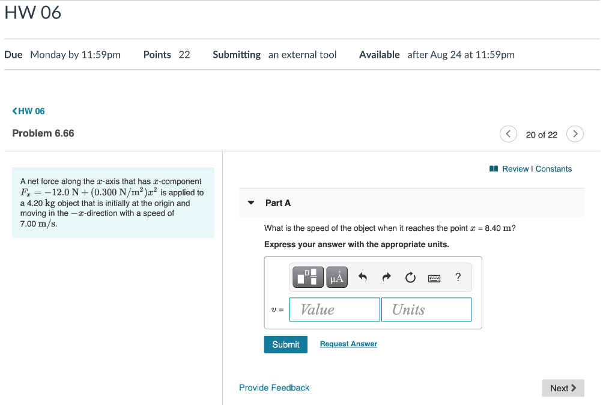Return to HW 06 back link
The image size is (615, 405).
click(x=29, y=111)
